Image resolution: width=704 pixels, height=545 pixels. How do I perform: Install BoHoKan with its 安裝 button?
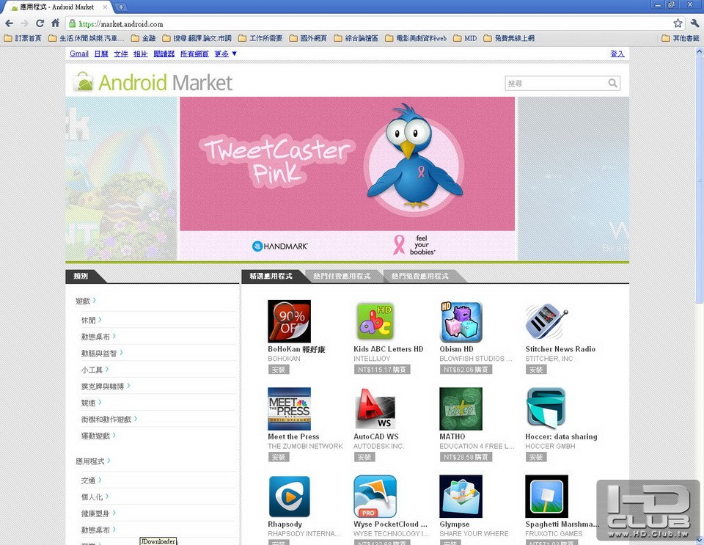tap(279, 370)
